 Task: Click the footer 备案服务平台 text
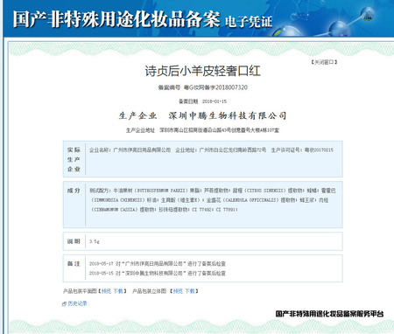click(330, 314)
